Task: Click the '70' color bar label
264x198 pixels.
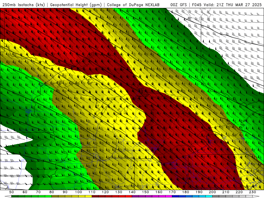Action: click(x=38, y=192)
